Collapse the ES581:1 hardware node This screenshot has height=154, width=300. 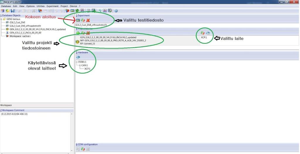click(77, 62)
